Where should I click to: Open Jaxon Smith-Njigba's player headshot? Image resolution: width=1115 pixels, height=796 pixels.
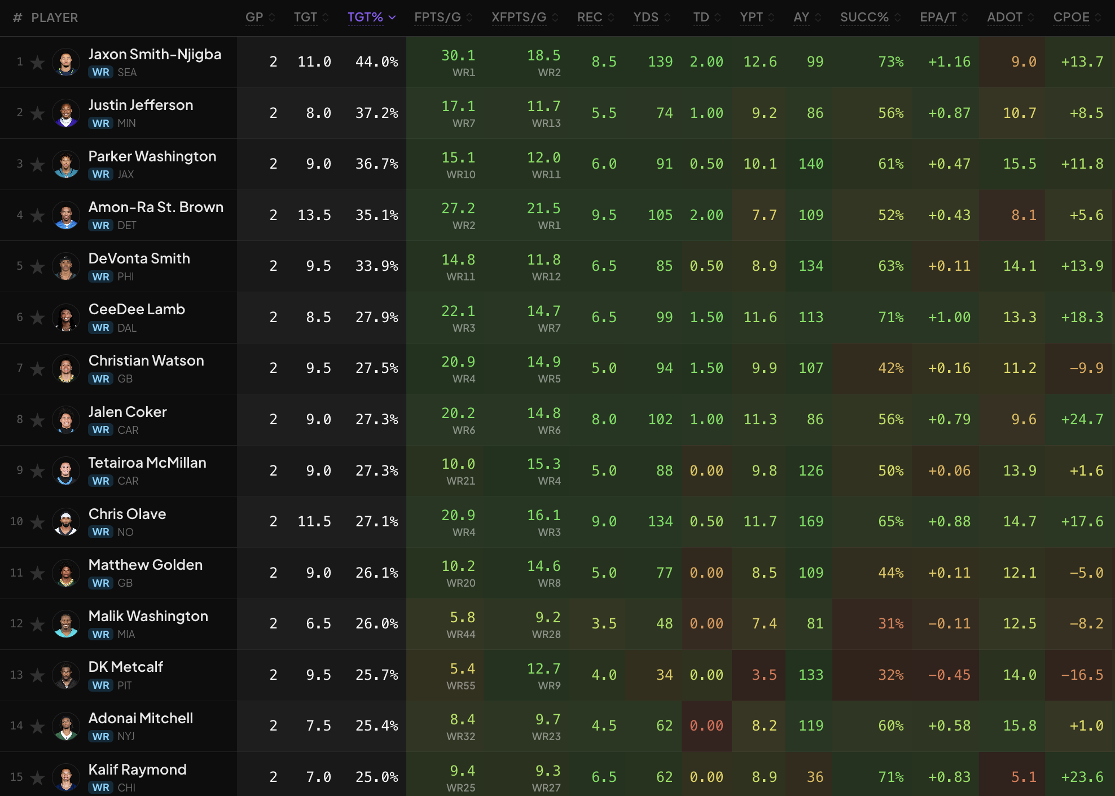tap(66, 62)
